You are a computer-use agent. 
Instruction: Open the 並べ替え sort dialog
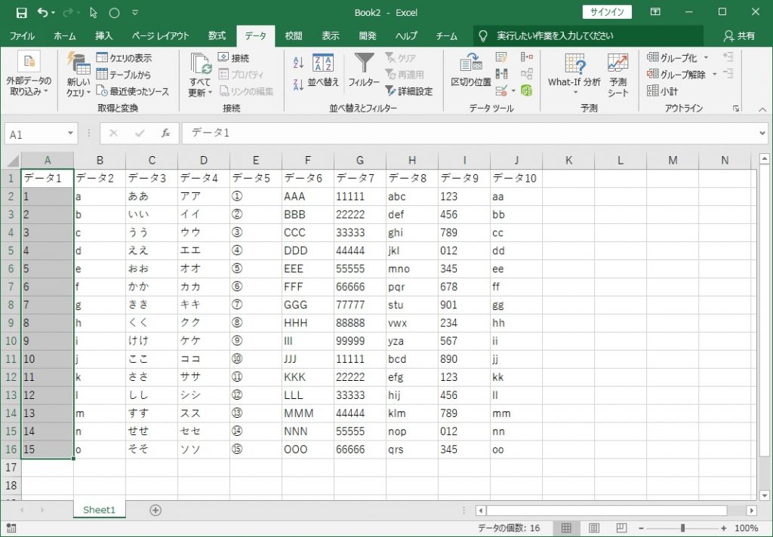[323, 72]
